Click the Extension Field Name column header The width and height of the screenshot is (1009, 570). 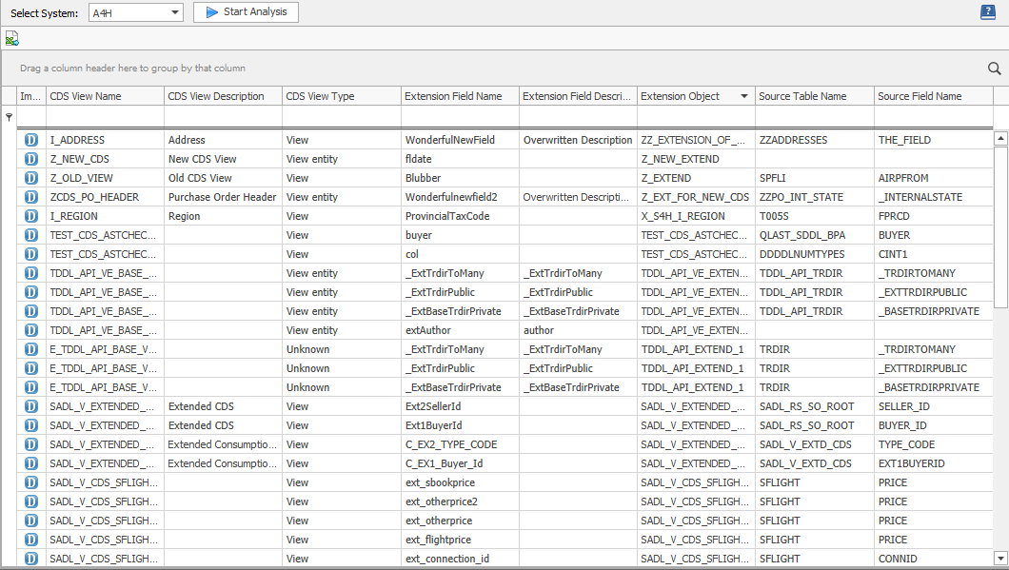[x=458, y=96]
